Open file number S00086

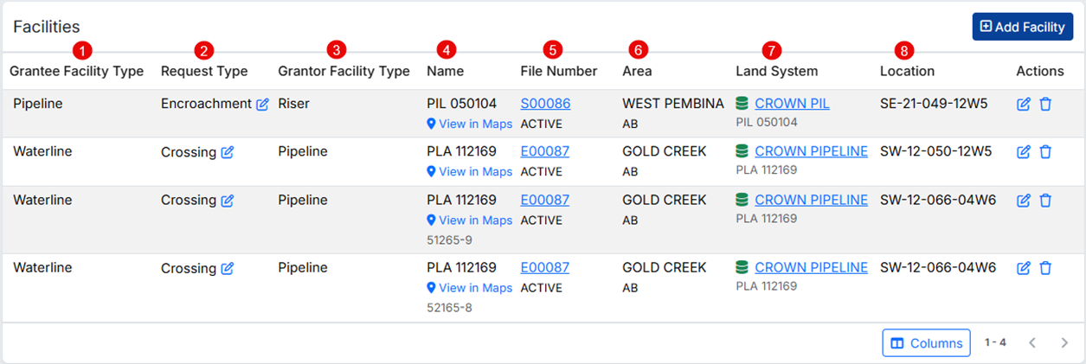pos(545,104)
